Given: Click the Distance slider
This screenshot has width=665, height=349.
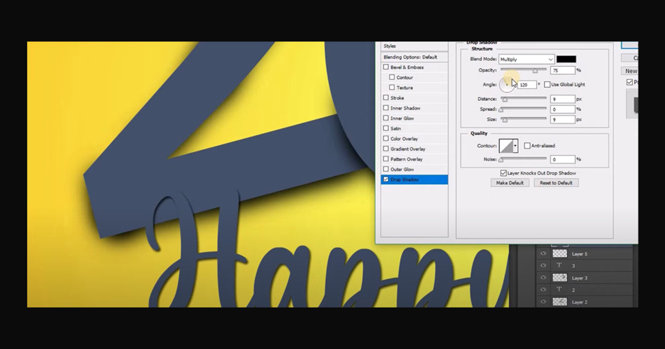Looking at the screenshot, I should pyautogui.click(x=523, y=99).
